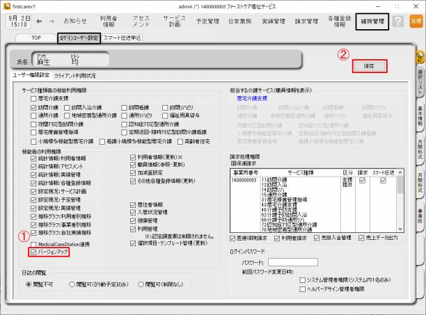This screenshot has height=315, width=426.
Task: Check the システム管理者権限 checkbox
Action: [301, 279]
